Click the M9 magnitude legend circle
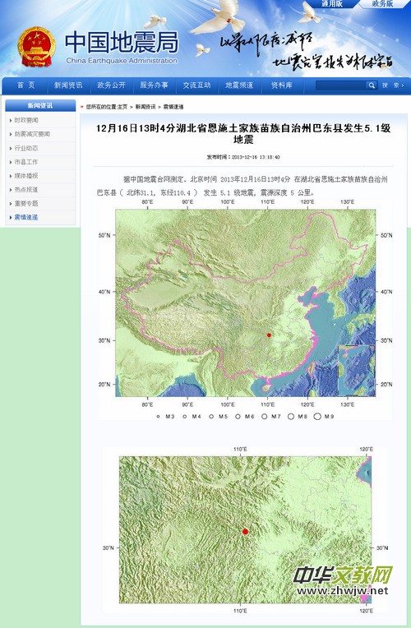 pos(317,417)
